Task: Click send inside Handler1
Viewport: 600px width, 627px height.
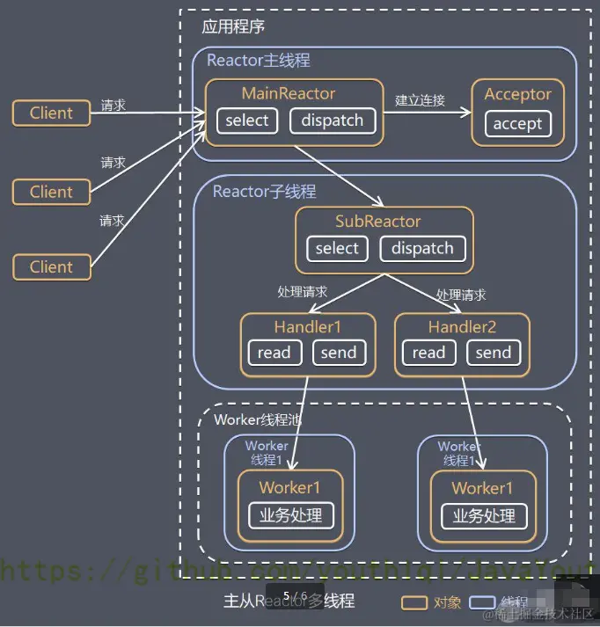Action: 339,353
